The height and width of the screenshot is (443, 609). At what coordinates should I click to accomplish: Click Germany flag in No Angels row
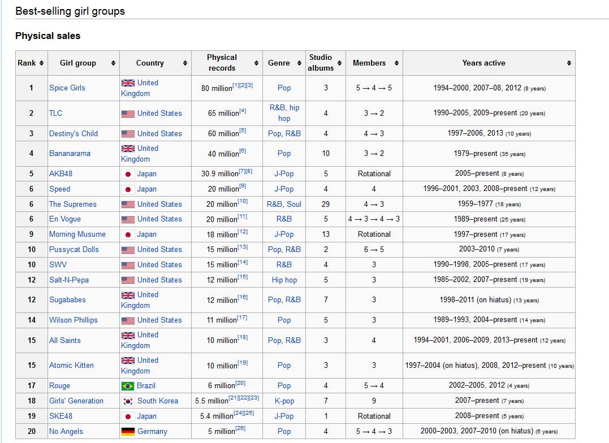128,431
